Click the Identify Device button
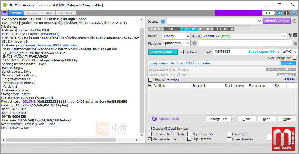299x154 pixels. [x=277, y=21]
